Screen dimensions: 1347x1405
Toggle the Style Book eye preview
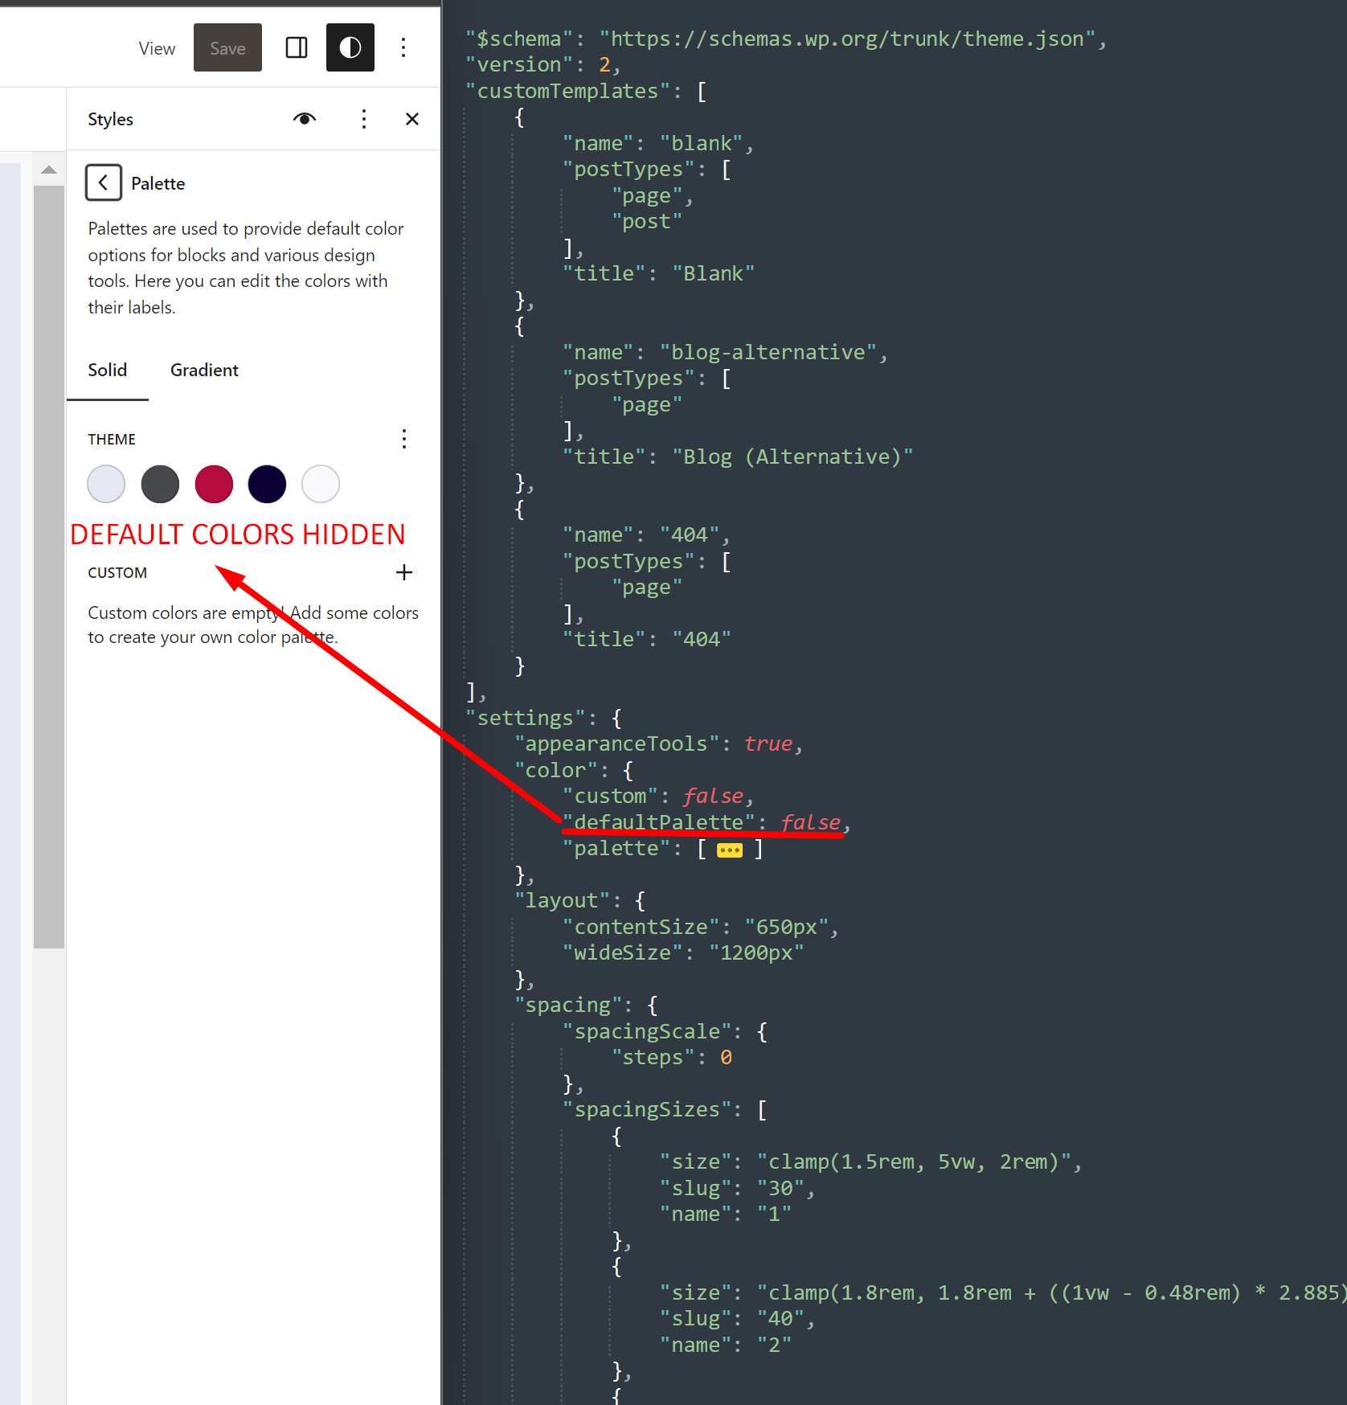305,118
